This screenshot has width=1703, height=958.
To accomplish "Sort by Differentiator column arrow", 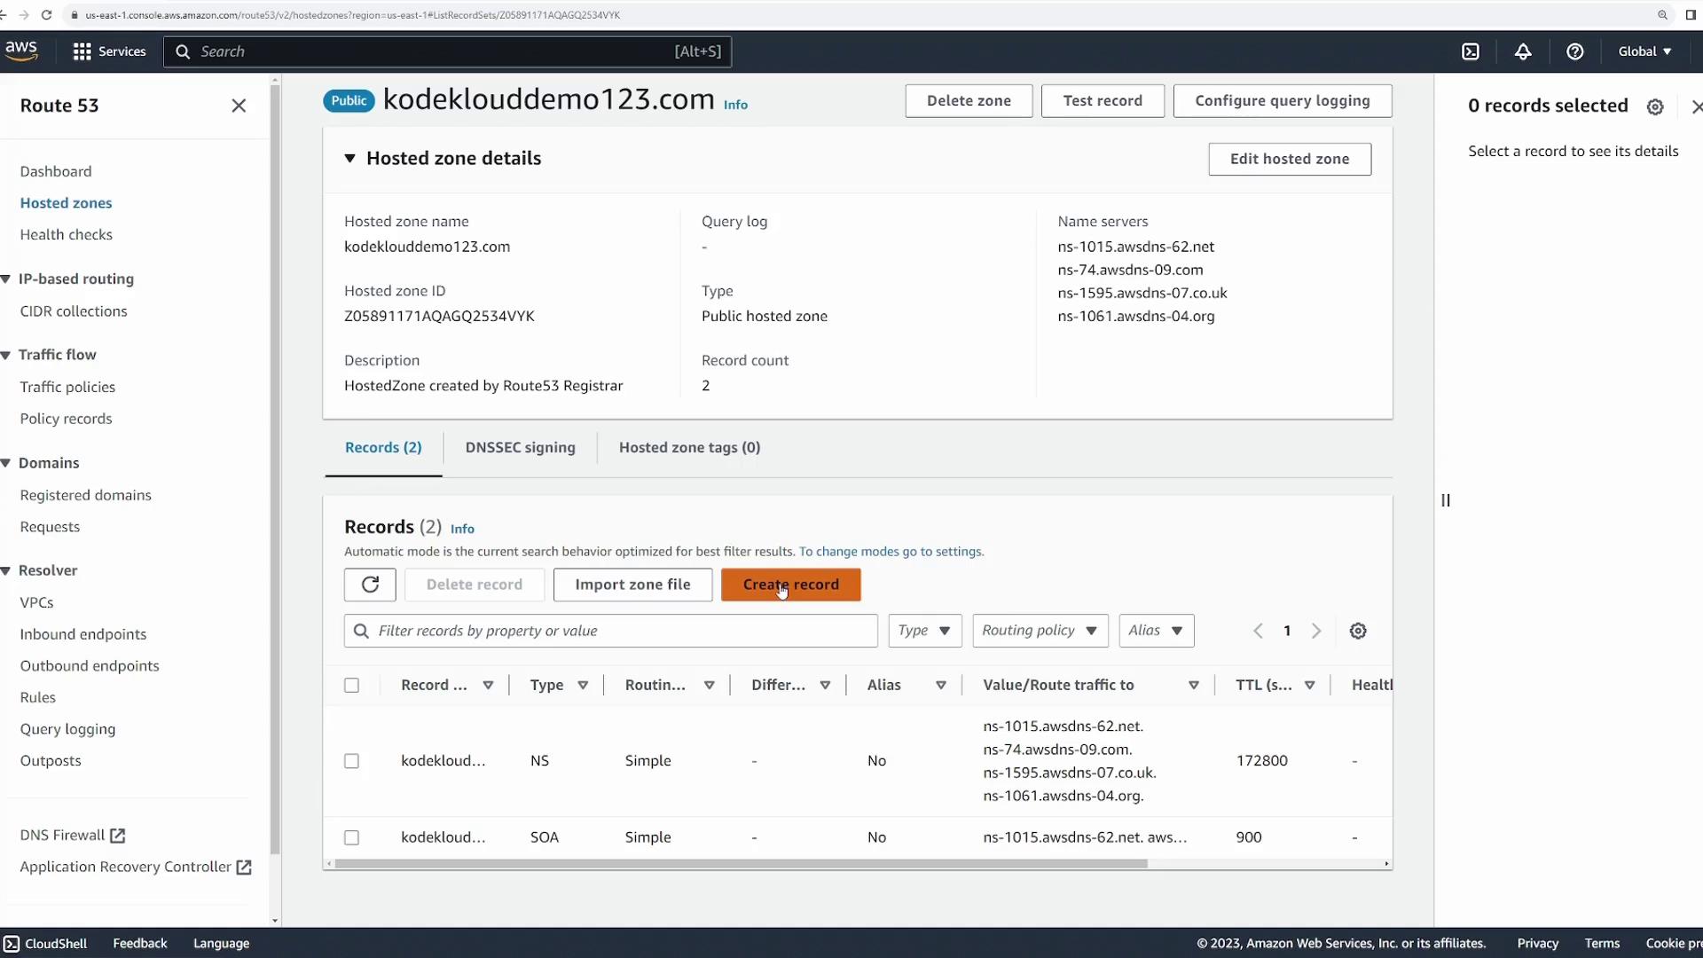I will (825, 685).
